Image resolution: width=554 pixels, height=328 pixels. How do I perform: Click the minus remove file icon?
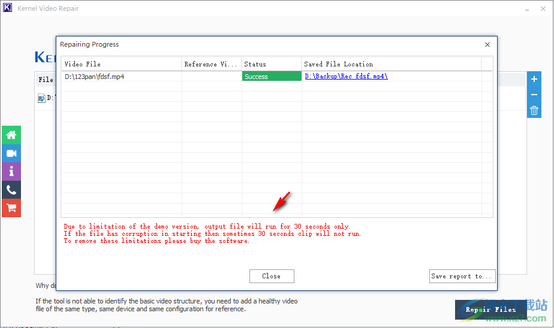534,95
